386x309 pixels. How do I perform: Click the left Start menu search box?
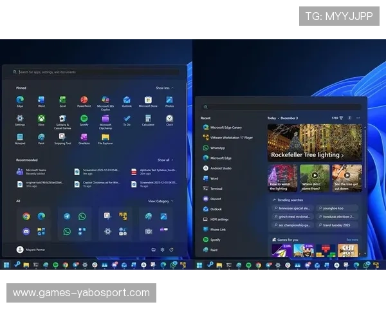point(95,72)
